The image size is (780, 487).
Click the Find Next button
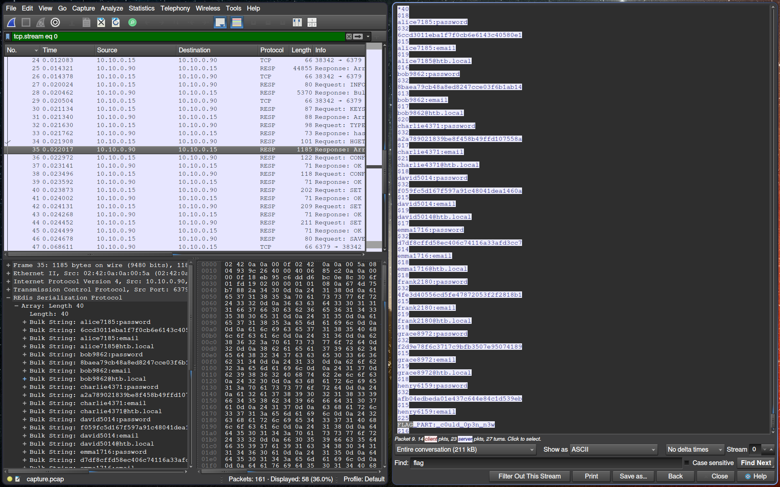click(x=756, y=463)
